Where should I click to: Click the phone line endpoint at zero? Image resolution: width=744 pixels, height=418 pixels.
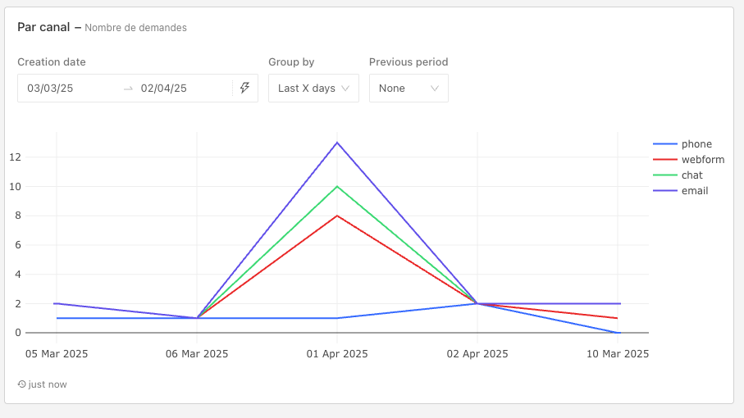coord(617,333)
